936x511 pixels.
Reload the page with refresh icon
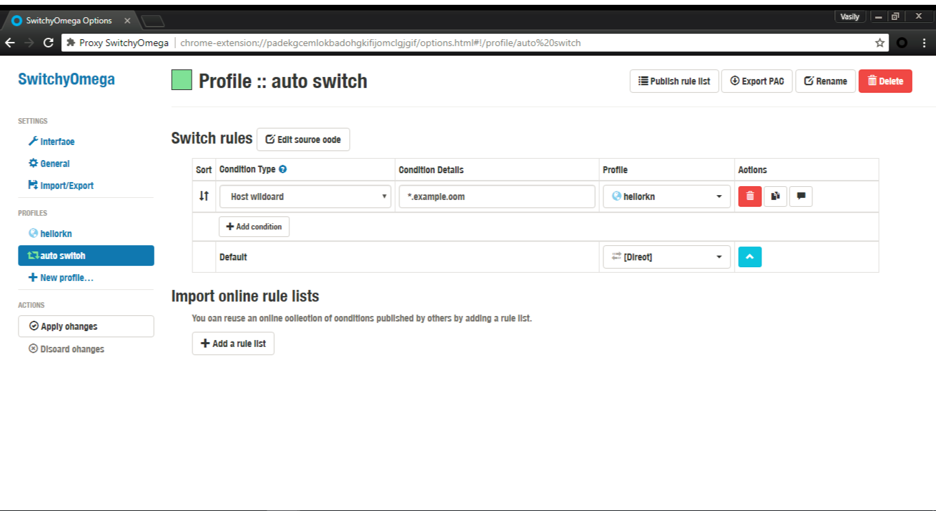tap(48, 43)
